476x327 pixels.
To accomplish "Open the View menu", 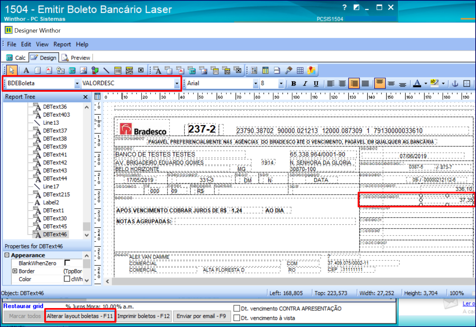I will click(x=42, y=44).
